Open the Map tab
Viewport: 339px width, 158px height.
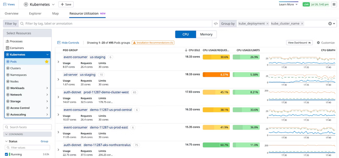(56, 14)
